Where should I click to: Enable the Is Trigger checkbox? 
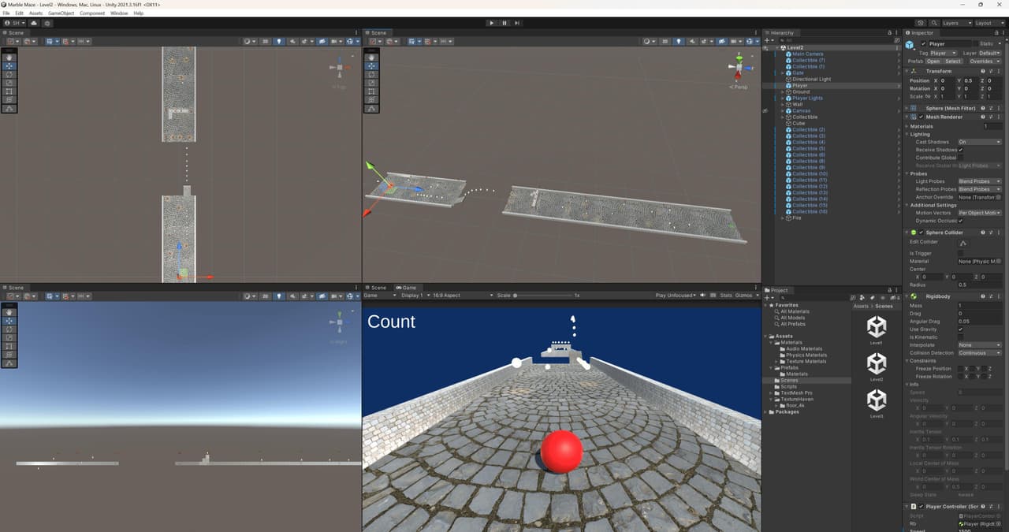tap(960, 253)
